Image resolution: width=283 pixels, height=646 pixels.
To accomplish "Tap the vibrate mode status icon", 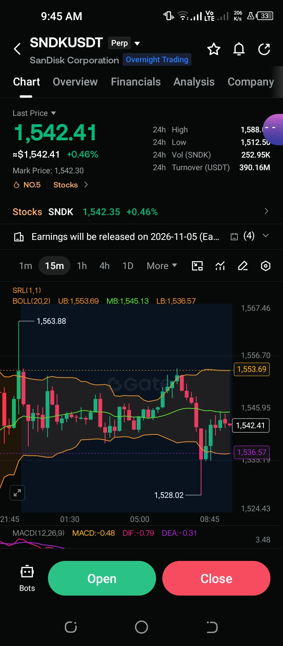I will tap(169, 16).
